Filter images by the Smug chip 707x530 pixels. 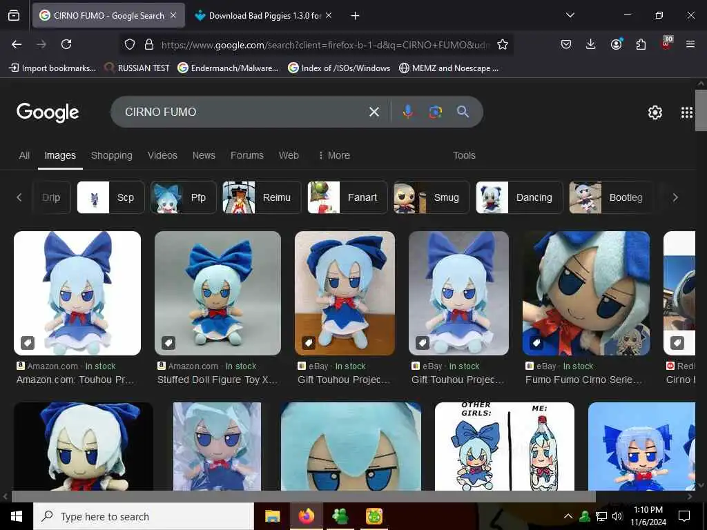coord(432,197)
